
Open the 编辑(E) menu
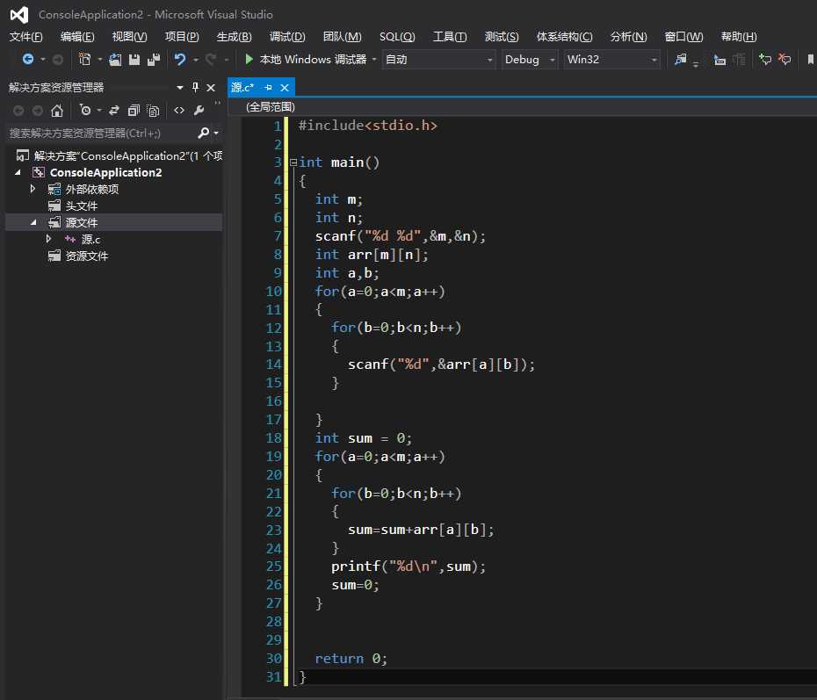[77, 37]
